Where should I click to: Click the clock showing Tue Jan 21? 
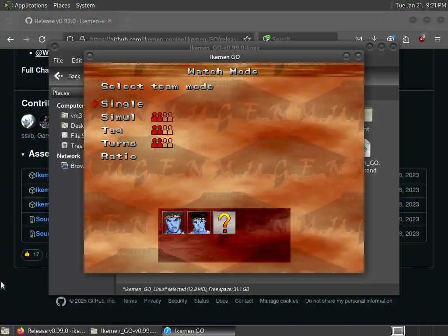[420, 5]
